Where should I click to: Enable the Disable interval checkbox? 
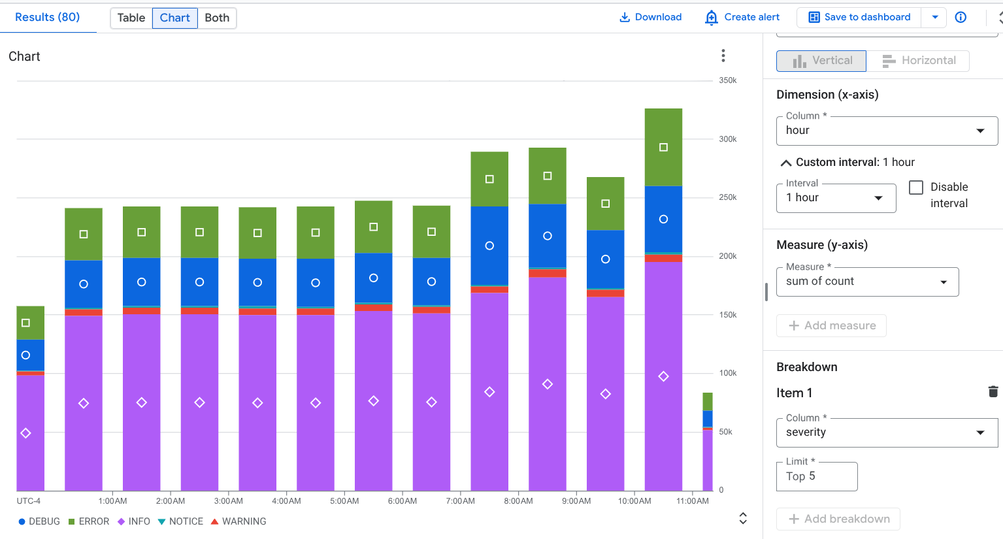coord(916,188)
